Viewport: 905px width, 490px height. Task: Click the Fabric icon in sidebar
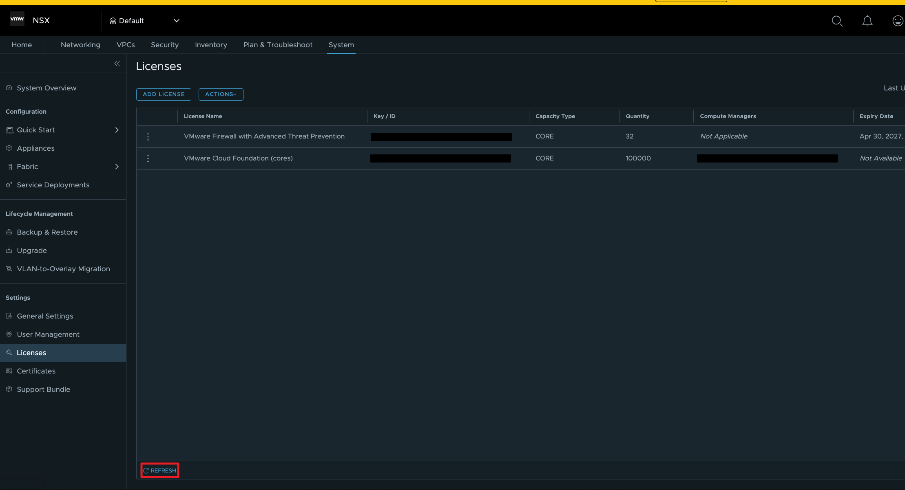(x=9, y=167)
